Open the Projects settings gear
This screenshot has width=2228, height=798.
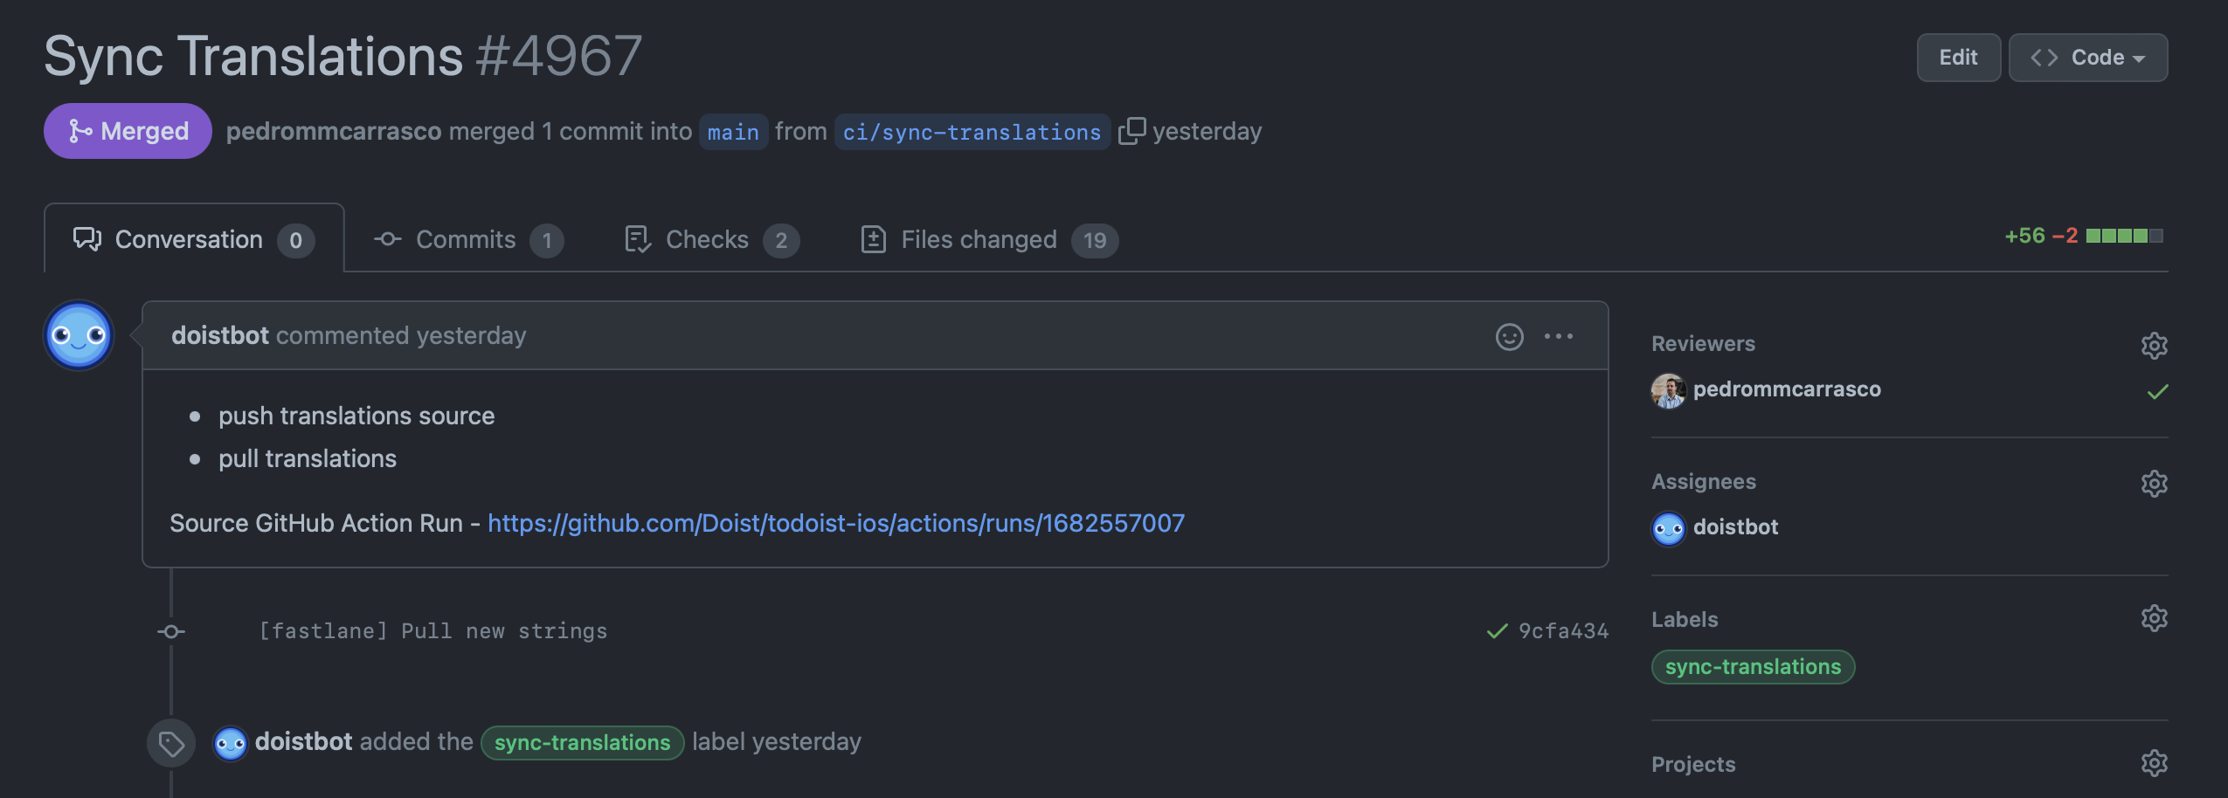coord(2153,762)
